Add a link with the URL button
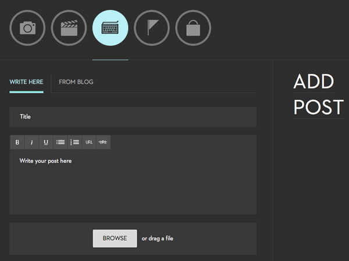349x261 pixels. pos(89,142)
